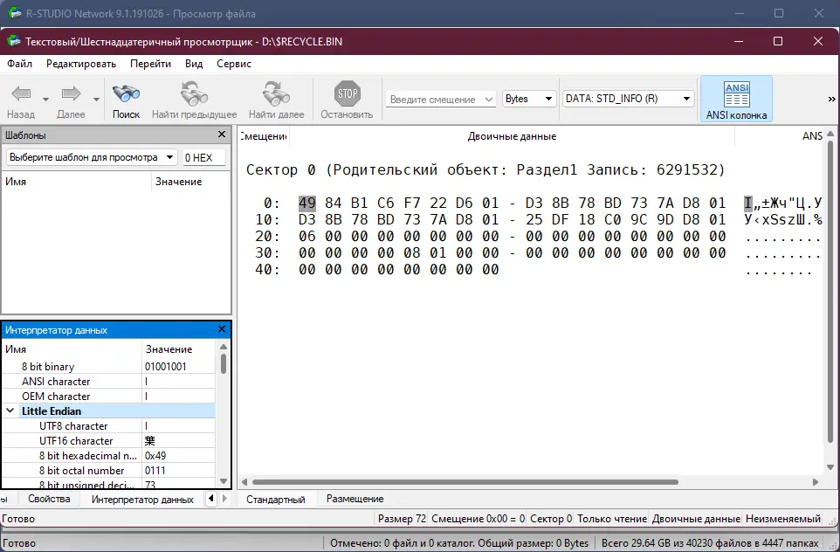
Task: Close the Шаблоны panel
Action: (x=222, y=135)
